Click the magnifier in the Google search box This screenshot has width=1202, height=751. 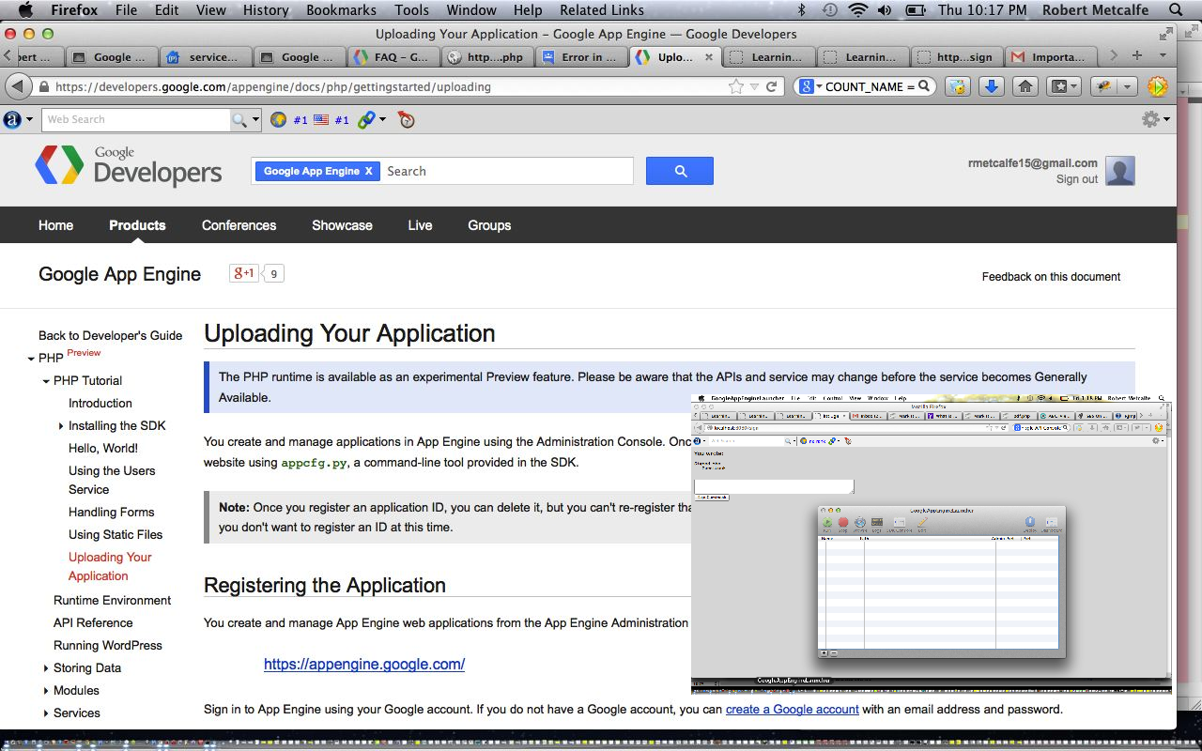(x=924, y=86)
